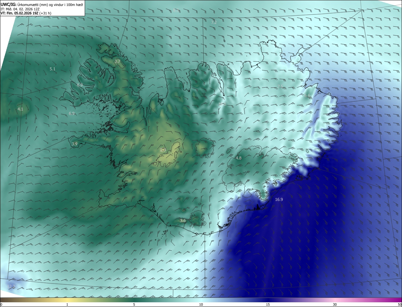The image size is (402, 307).
Task: Click the colour scale tick labelled 5
Action: [x=134, y=304]
